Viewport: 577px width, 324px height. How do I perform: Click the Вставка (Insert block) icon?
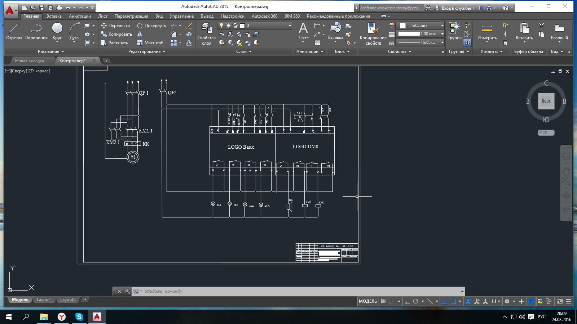336,31
